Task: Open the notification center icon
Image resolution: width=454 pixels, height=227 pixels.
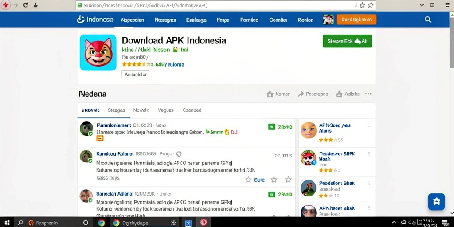Action: pos(445,223)
